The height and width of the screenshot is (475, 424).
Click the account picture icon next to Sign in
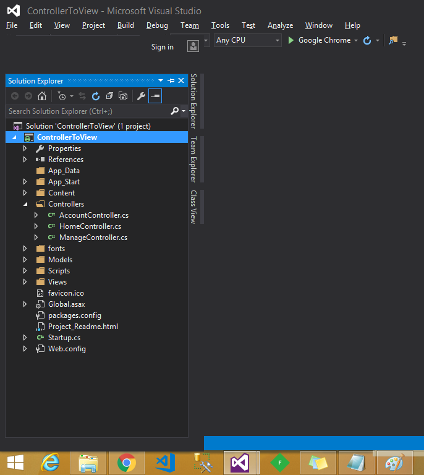[193, 46]
